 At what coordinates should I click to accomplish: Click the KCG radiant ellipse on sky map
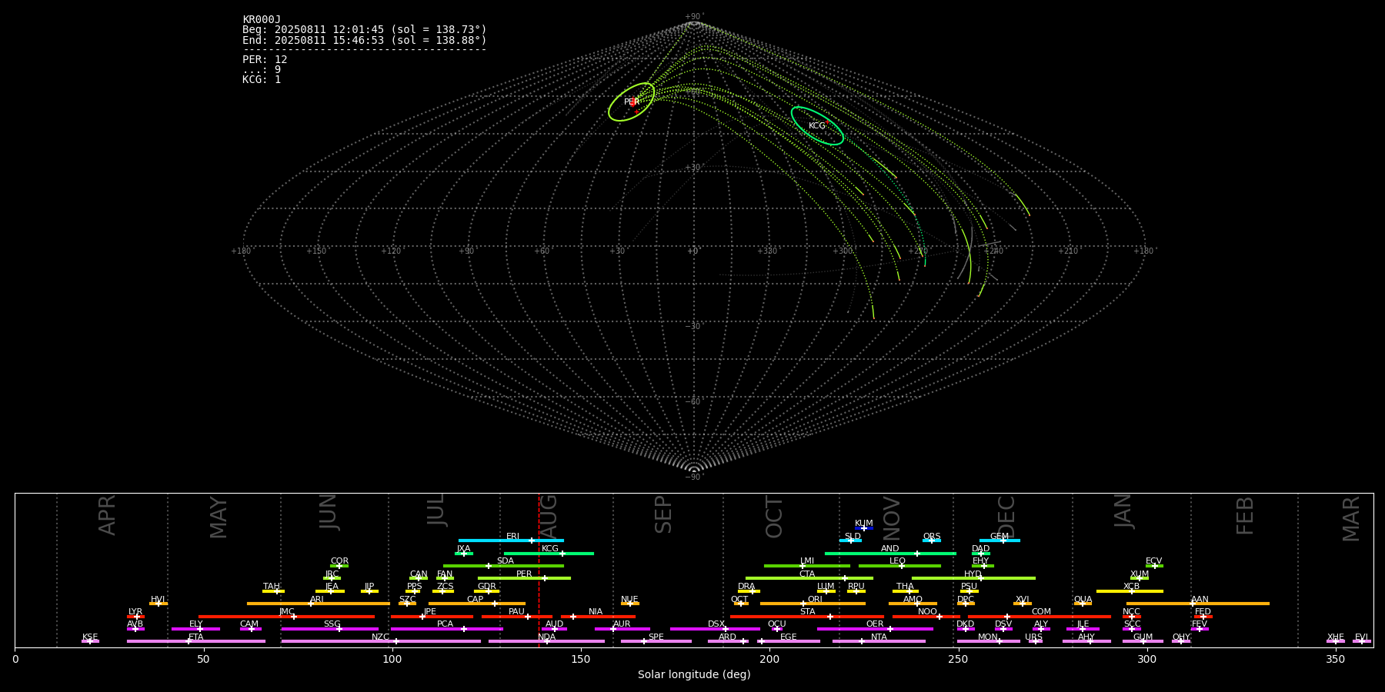click(x=817, y=125)
